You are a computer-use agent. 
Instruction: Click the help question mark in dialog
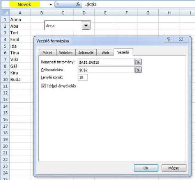click(168, 39)
